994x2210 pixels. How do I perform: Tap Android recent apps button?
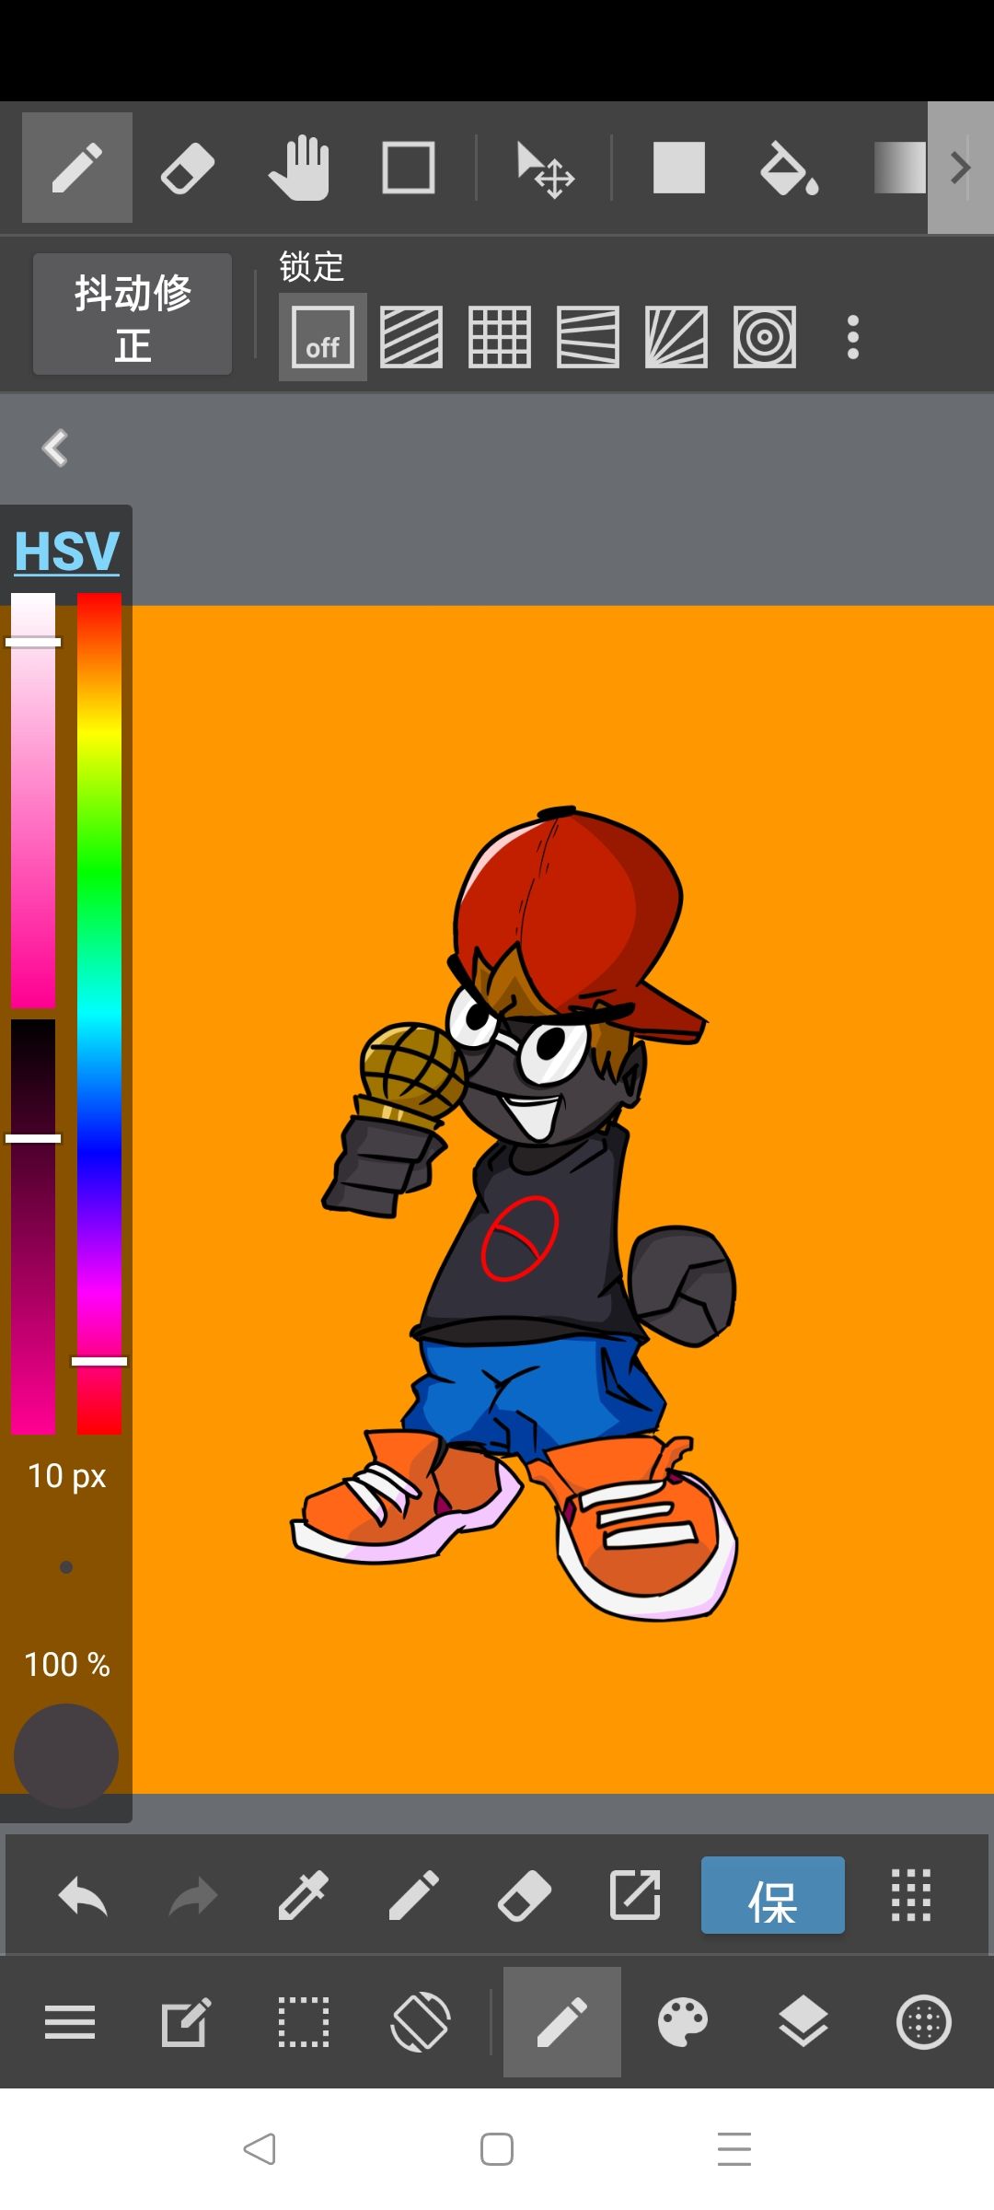click(734, 2149)
